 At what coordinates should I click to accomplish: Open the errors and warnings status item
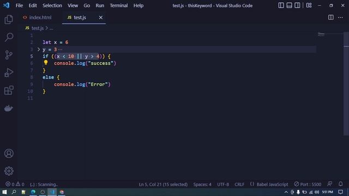pyautogui.click(x=15, y=184)
